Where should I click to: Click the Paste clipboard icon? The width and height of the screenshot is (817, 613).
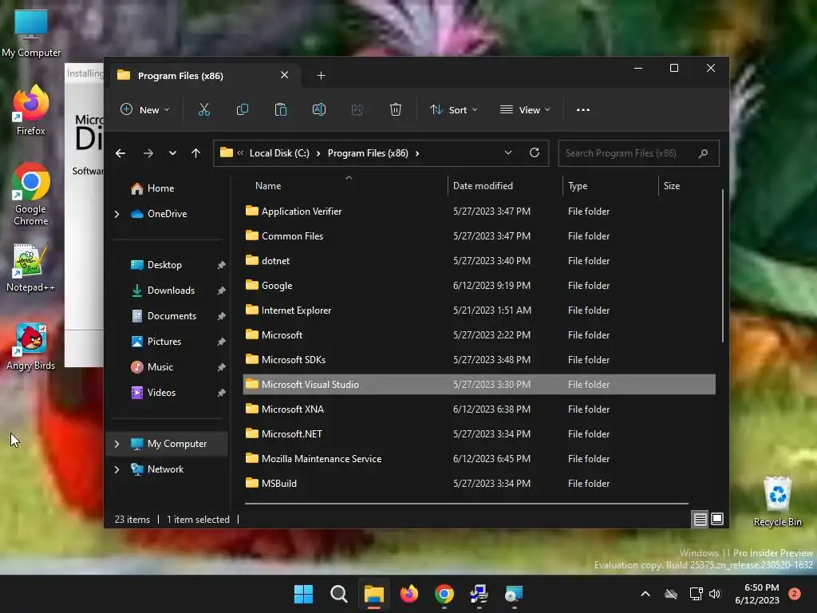[x=280, y=109]
